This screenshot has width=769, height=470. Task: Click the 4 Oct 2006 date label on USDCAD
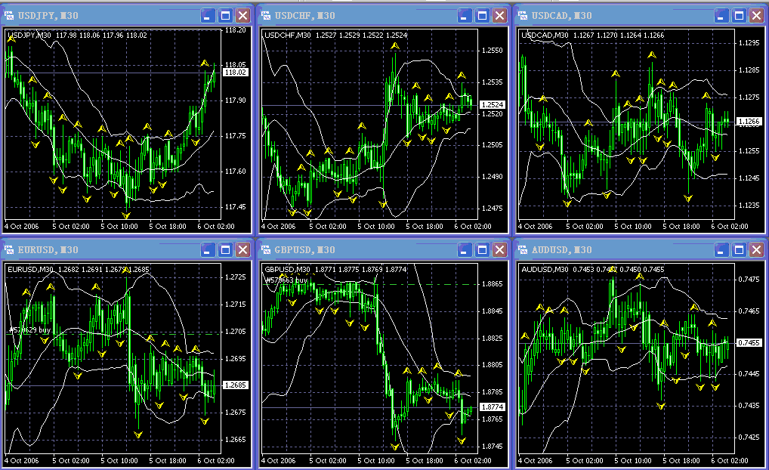(536, 227)
